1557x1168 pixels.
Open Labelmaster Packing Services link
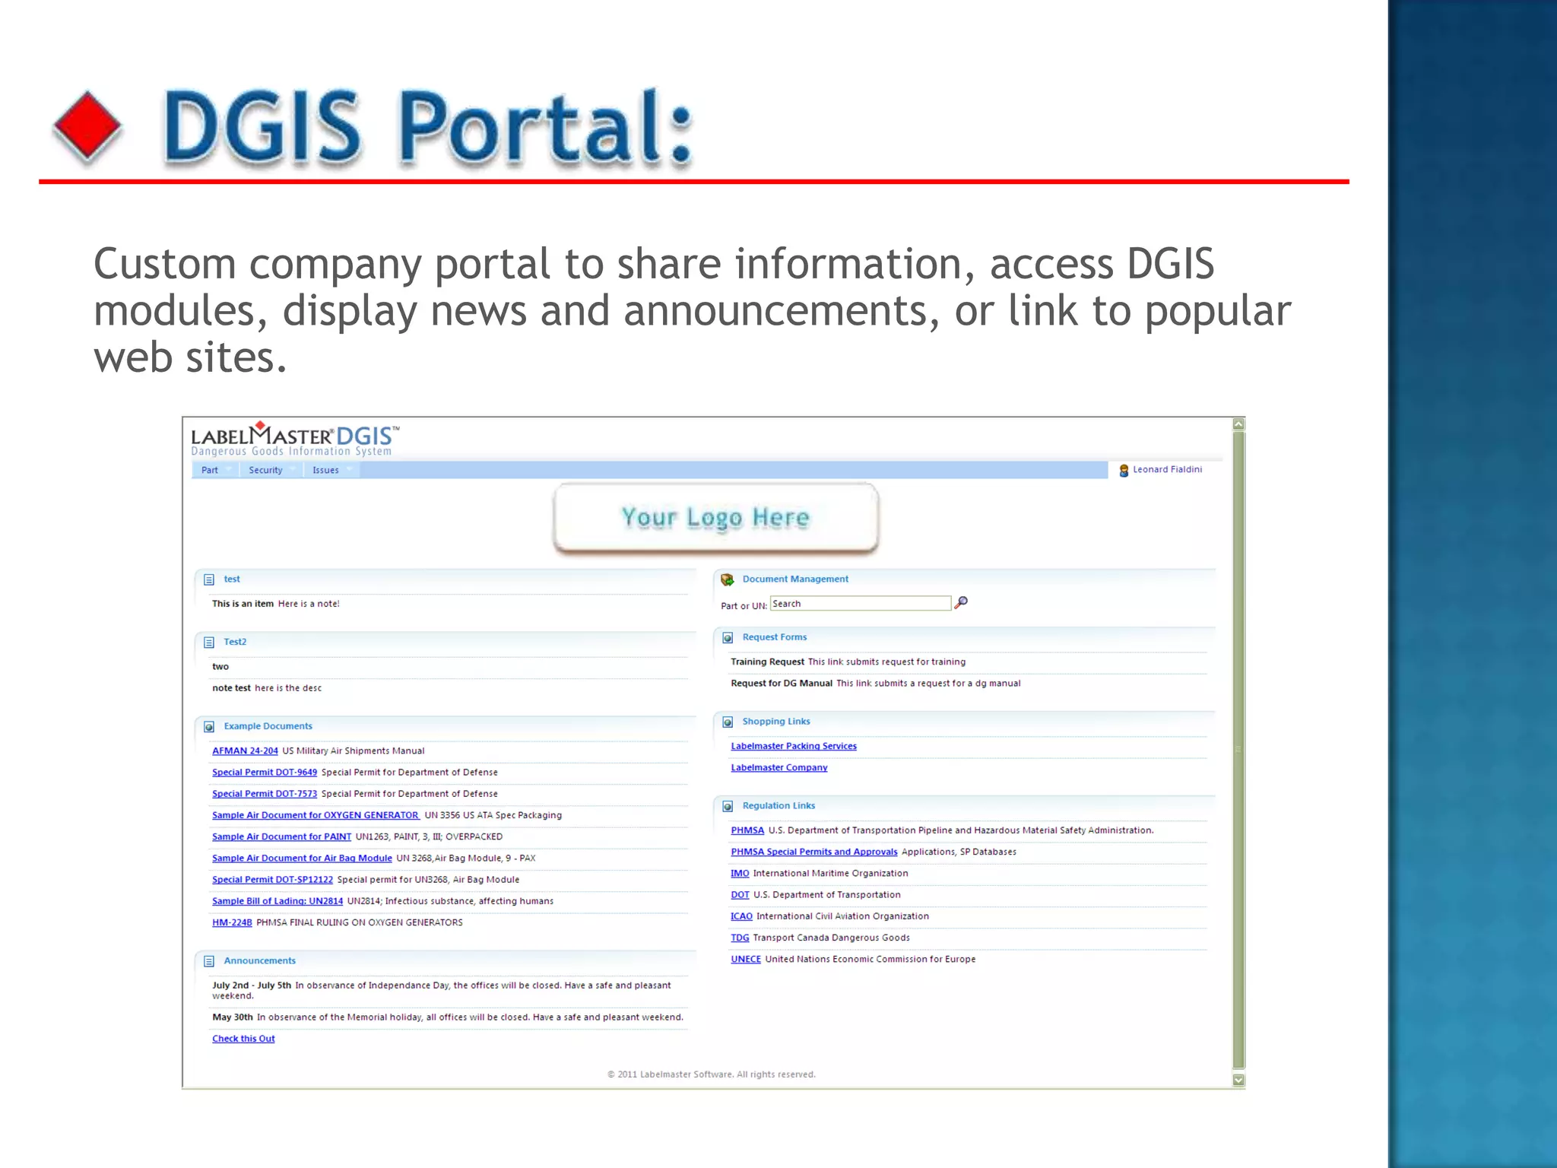tap(794, 746)
